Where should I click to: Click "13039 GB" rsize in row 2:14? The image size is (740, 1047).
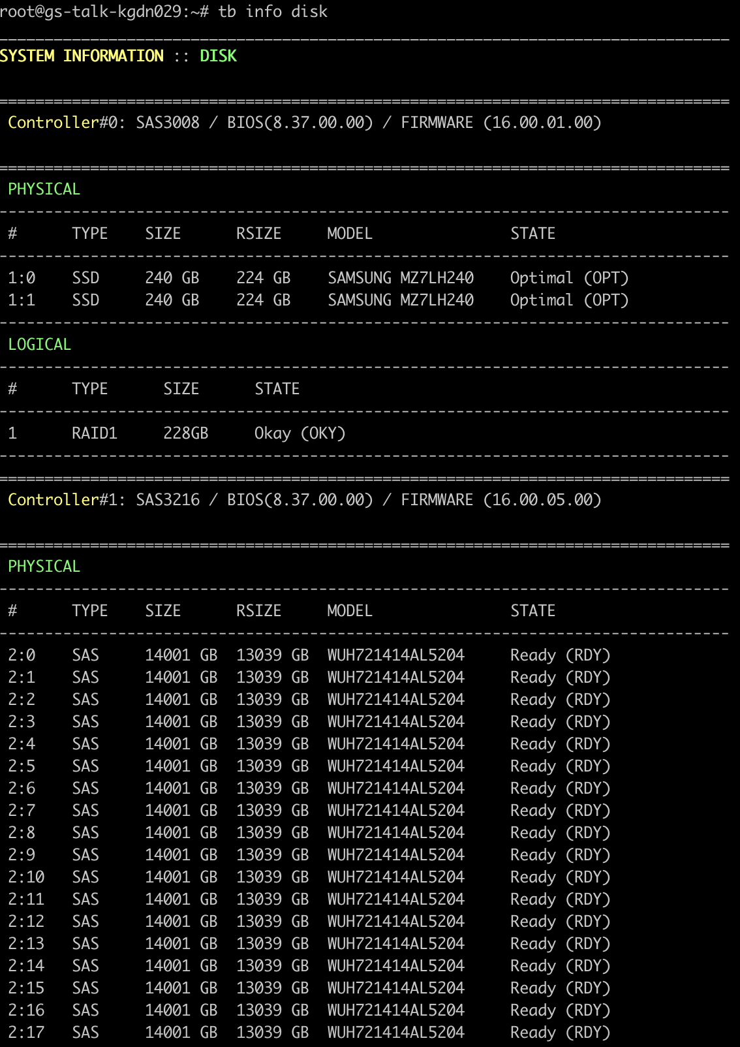273,966
